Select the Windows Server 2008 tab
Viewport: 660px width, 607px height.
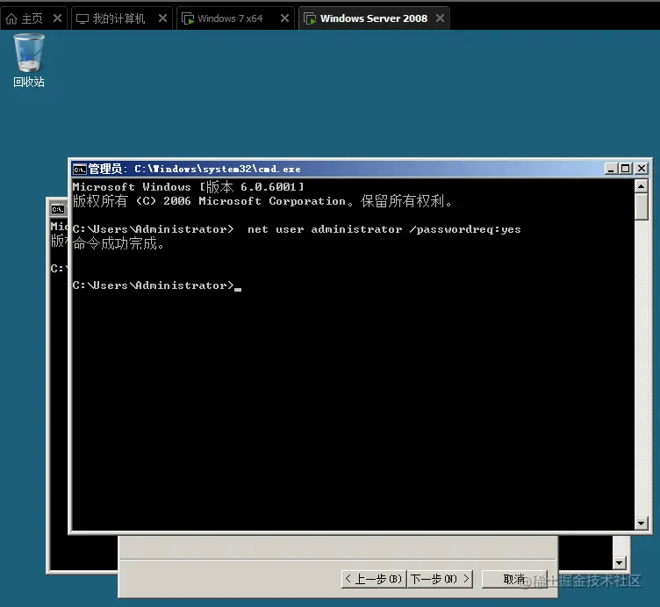tap(374, 18)
